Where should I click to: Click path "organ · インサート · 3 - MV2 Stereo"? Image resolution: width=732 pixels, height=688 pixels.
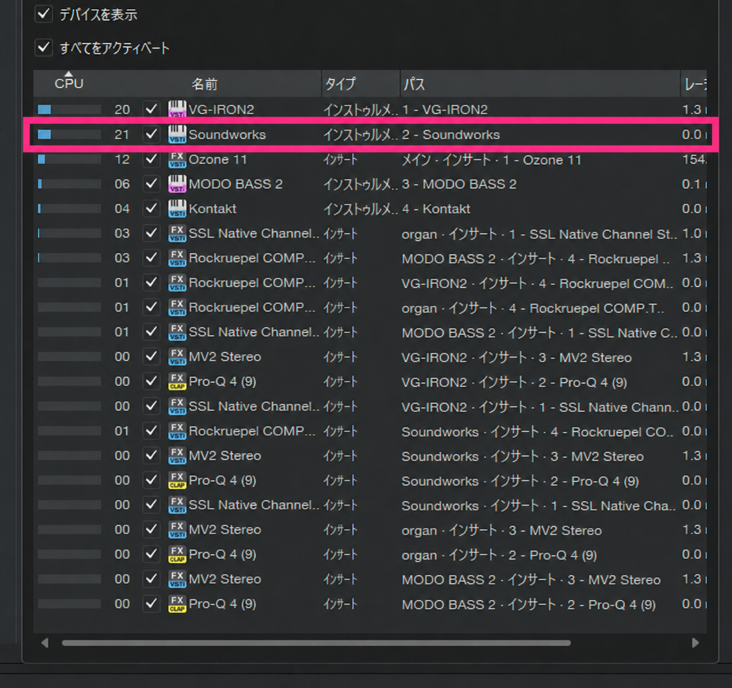point(502,531)
